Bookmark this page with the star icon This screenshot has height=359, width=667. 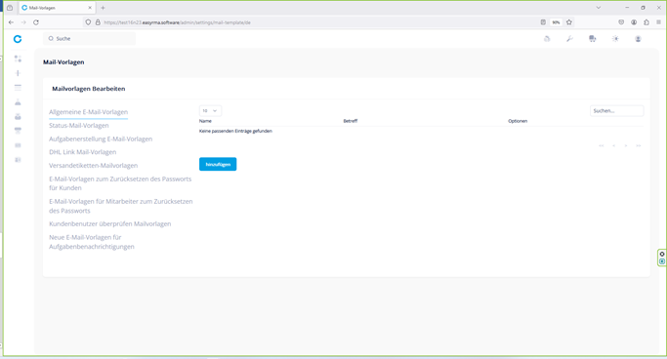click(x=569, y=22)
